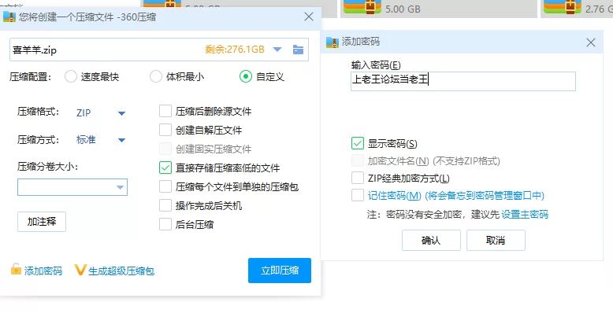Viewport: 613px width, 313px height.
Task: Click the 5.00 GB archive icon in the background window
Action: 362,7
